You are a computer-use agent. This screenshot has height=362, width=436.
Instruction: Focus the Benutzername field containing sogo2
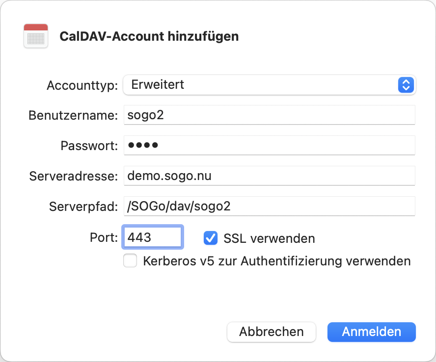tap(269, 115)
